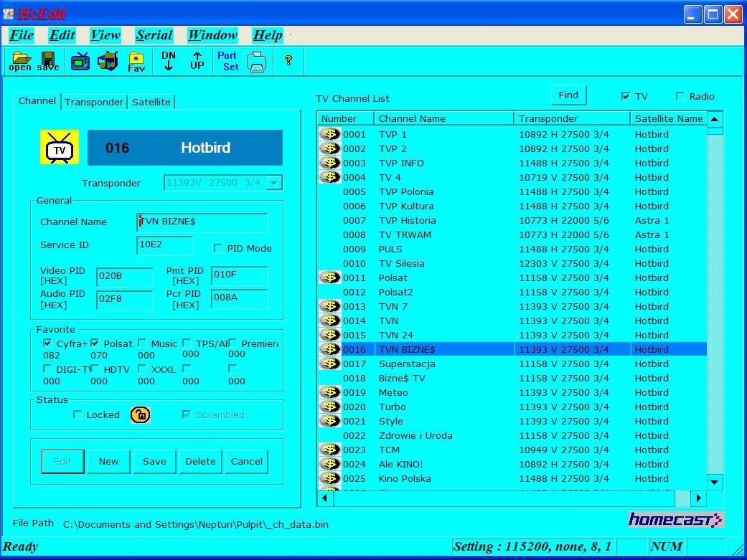Image resolution: width=747 pixels, height=560 pixels.
Task: Click the dollar icon next to TCM
Action: [329, 450]
